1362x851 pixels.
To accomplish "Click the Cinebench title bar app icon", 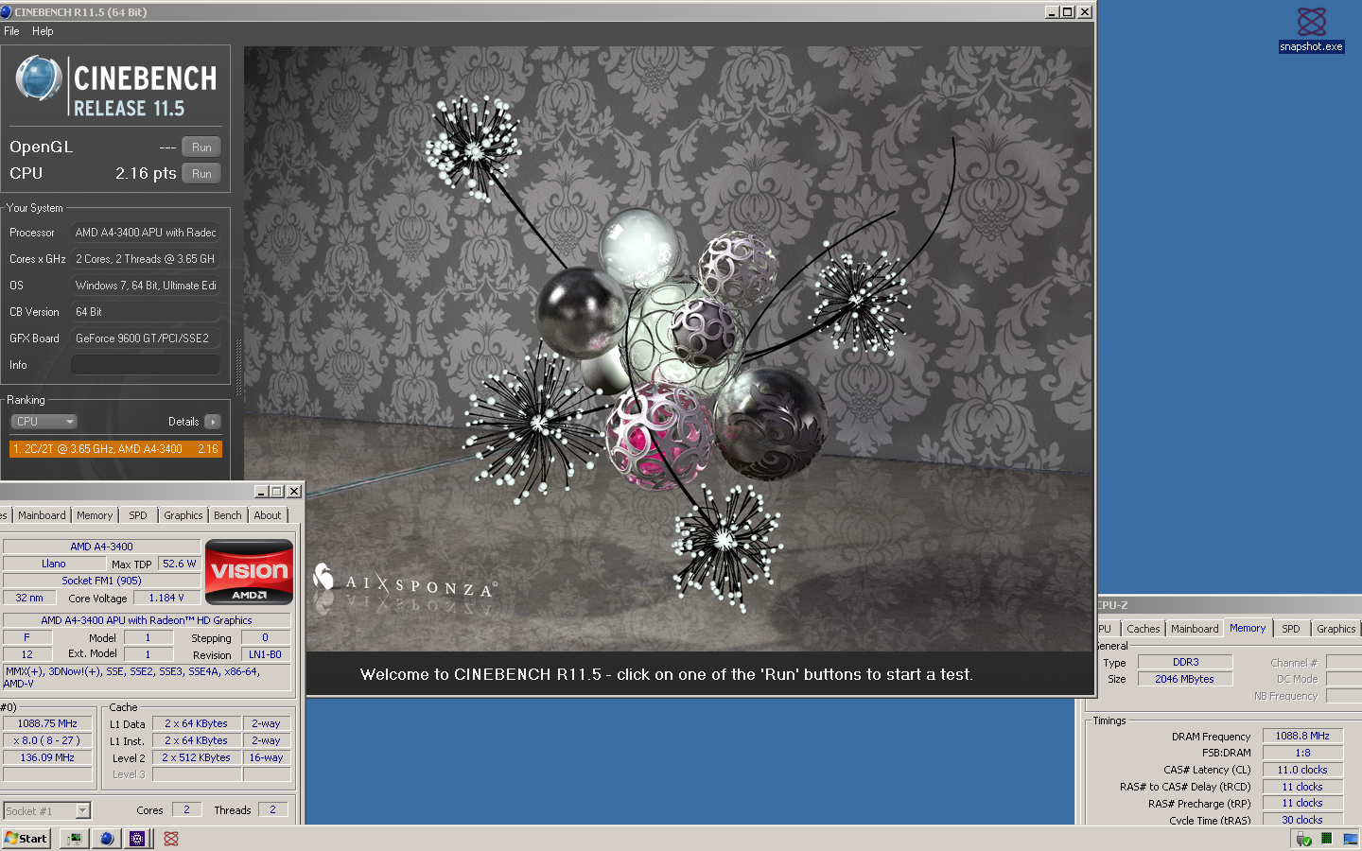I will click(x=7, y=11).
